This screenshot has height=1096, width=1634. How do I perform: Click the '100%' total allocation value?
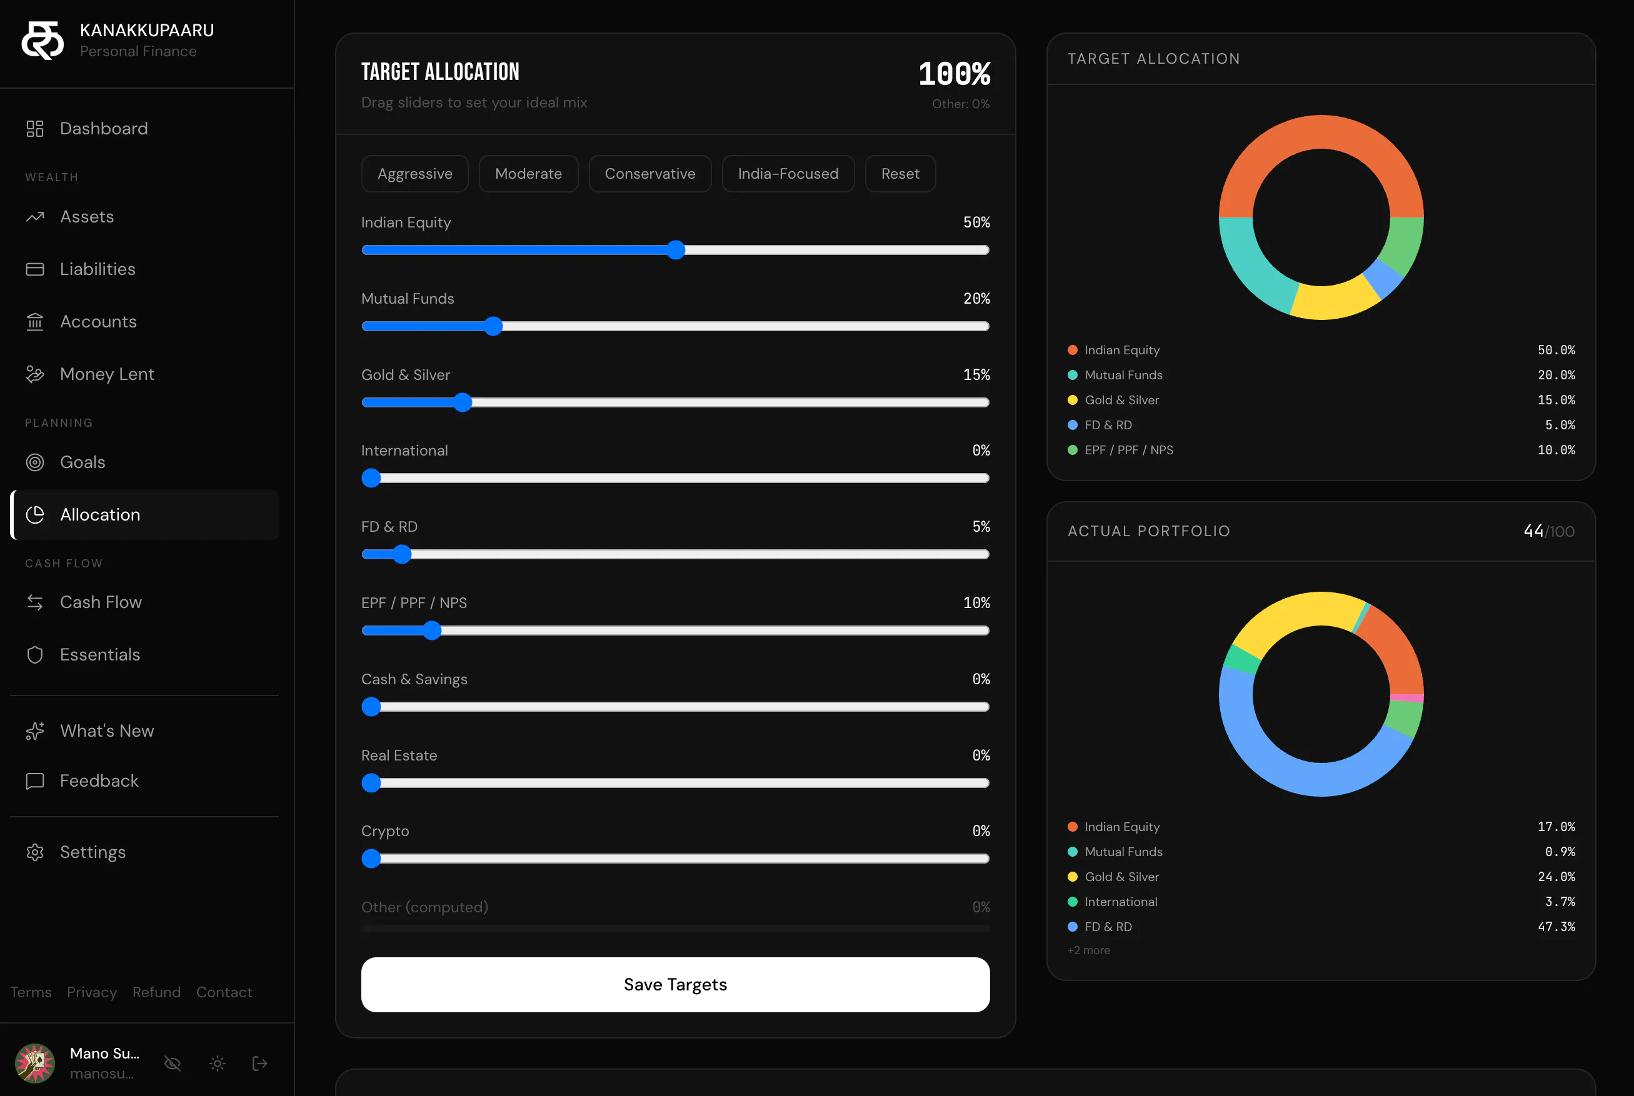coord(955,74)
